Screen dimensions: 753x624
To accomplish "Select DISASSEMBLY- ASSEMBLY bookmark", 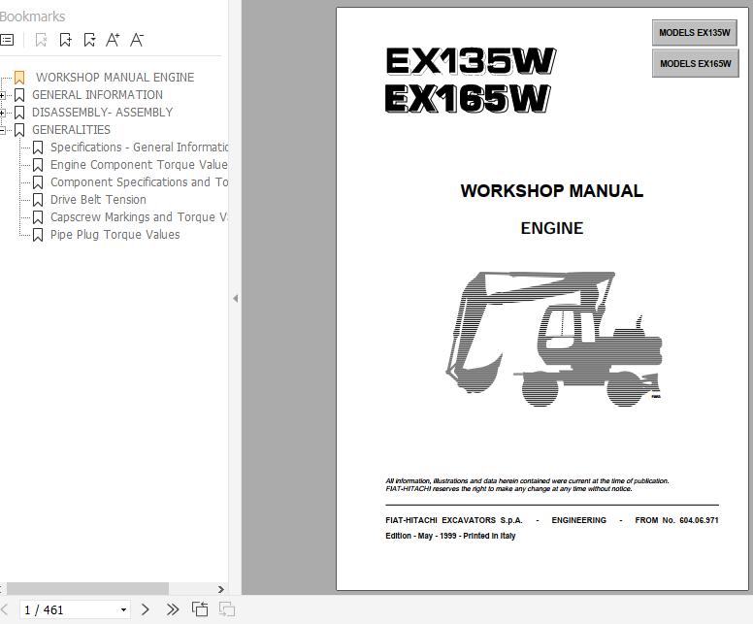I will 102,113.
